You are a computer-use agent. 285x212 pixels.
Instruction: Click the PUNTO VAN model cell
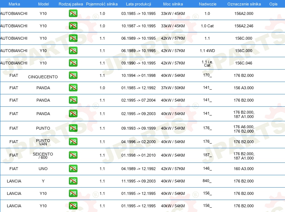(43, 142)
